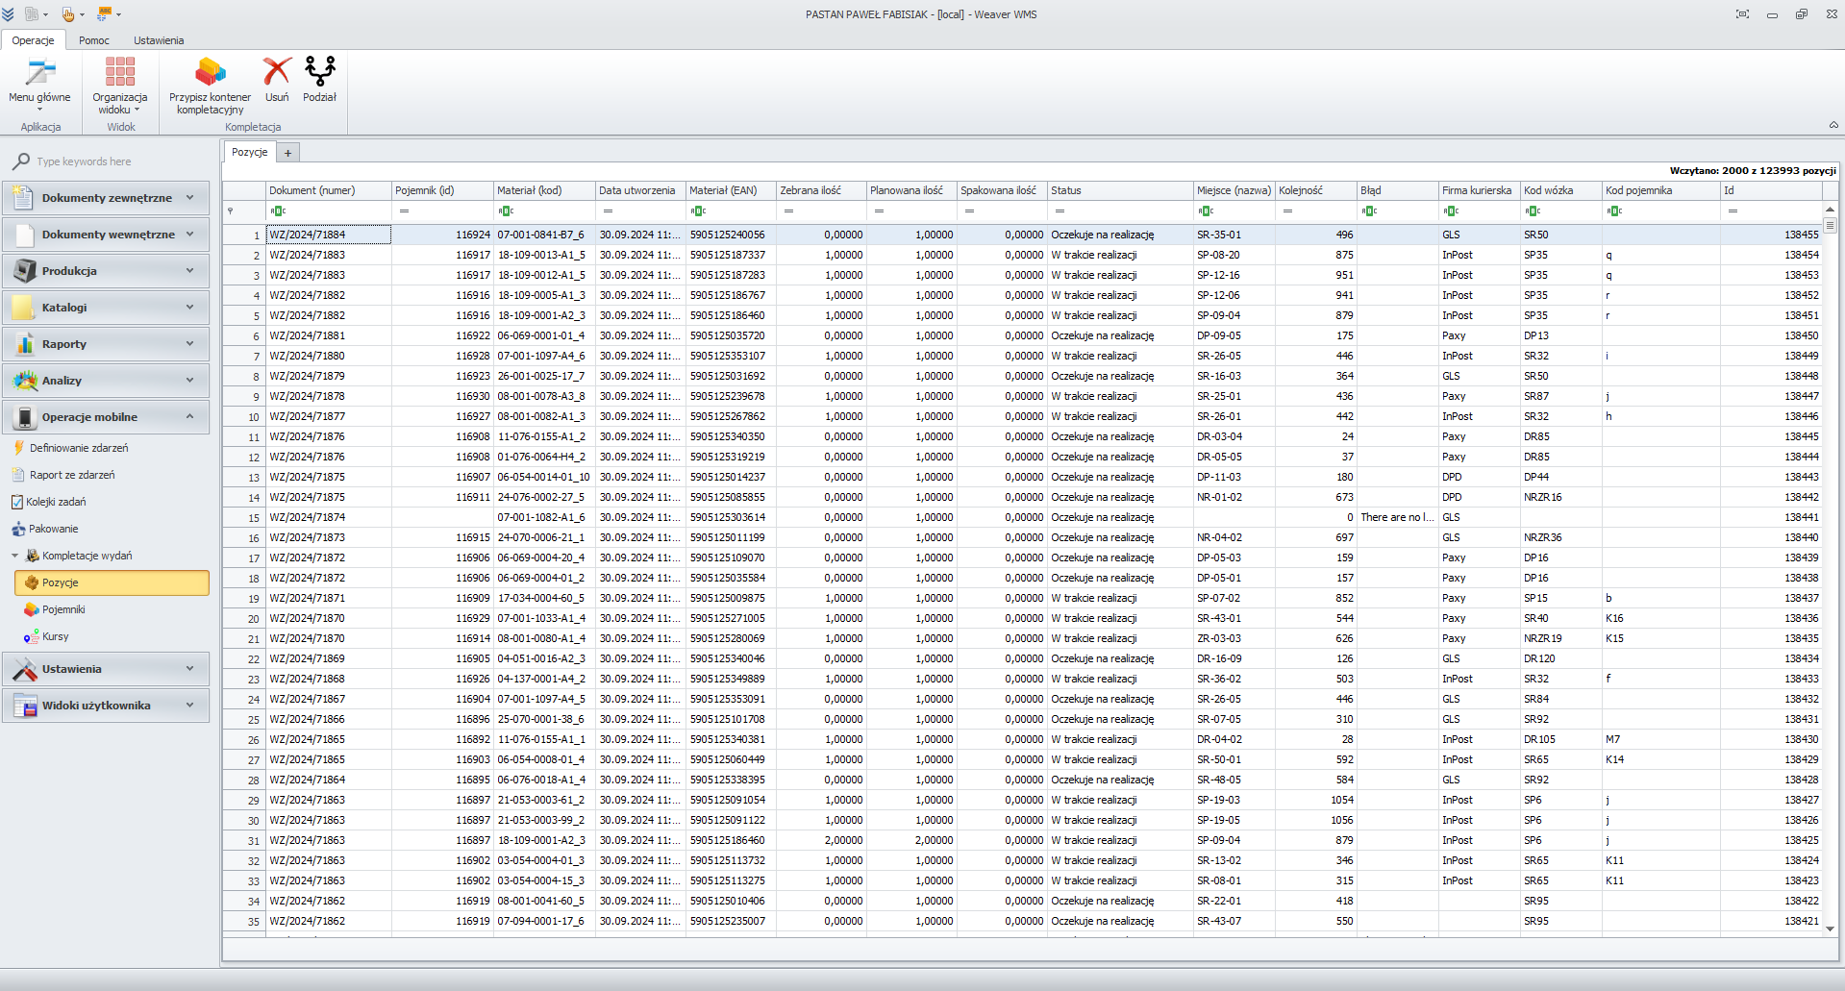Switch to the Pomoc ribbon tab
The height and width of the screenshot is (991, 1845).
[93, 40]
